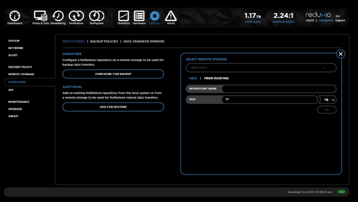
Task: Click the Settings gear icon
Action: tap(155, 17)
